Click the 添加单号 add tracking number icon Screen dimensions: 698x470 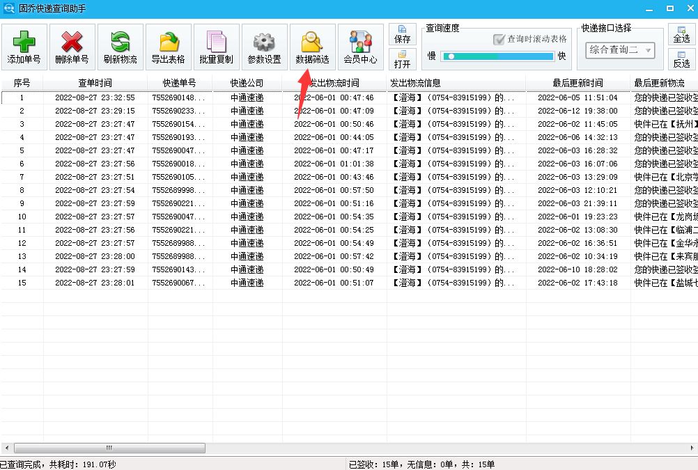click(x=24, y=46)
